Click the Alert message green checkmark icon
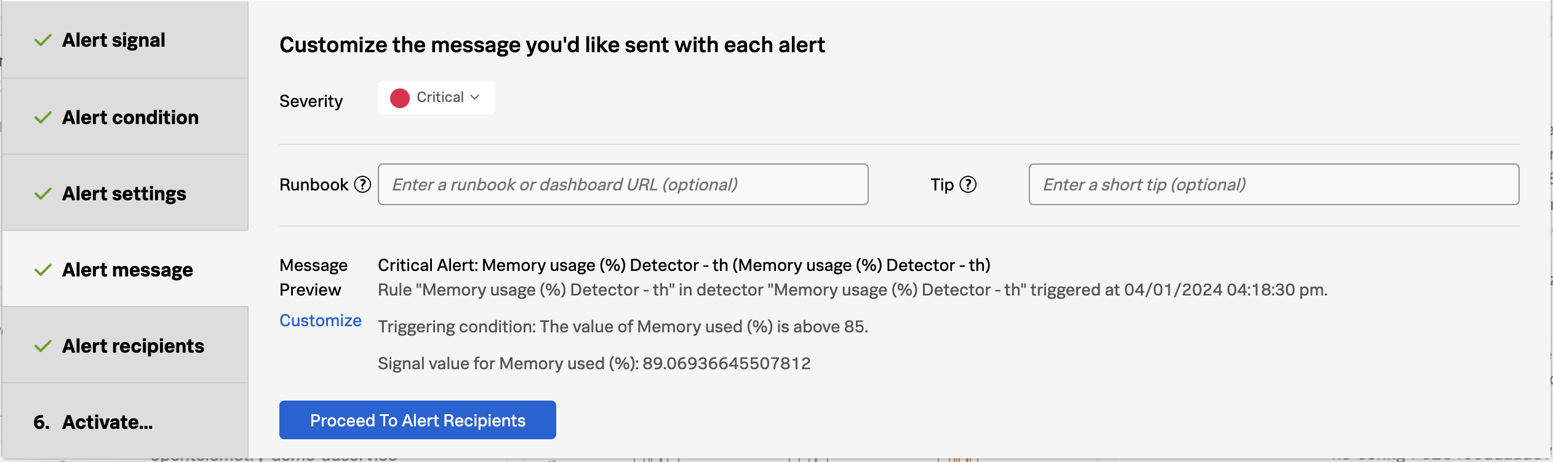Screen dimensions: 1553x462 pos(43,270)
